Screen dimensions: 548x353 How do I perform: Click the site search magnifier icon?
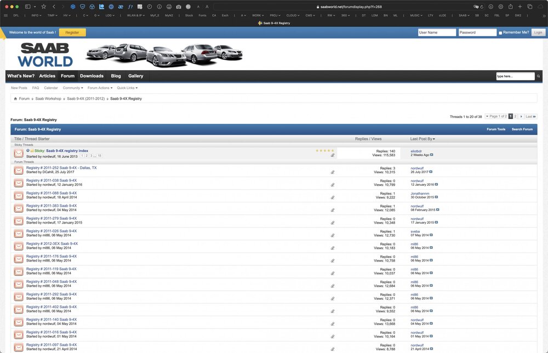tap(539, 76)
